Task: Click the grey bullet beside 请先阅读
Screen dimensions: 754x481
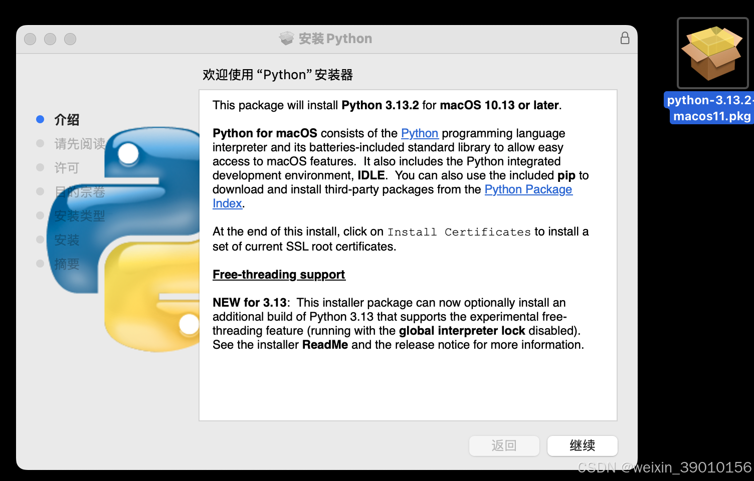Action: click(40, 143)
